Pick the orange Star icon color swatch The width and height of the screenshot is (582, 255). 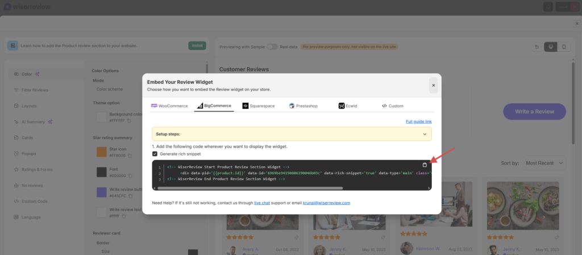coord(101,152)
